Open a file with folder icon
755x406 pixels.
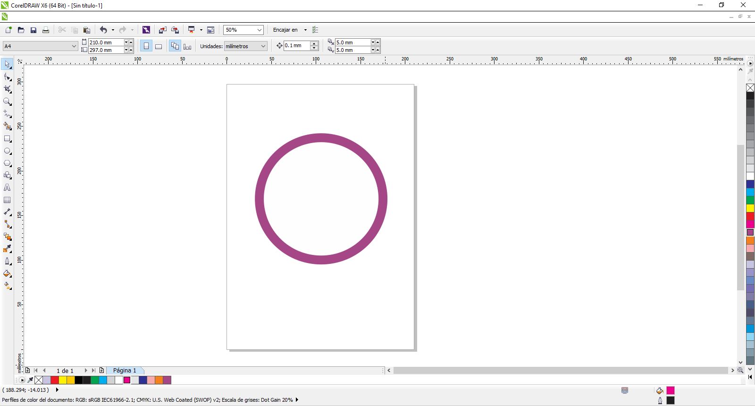pos(21,30)
